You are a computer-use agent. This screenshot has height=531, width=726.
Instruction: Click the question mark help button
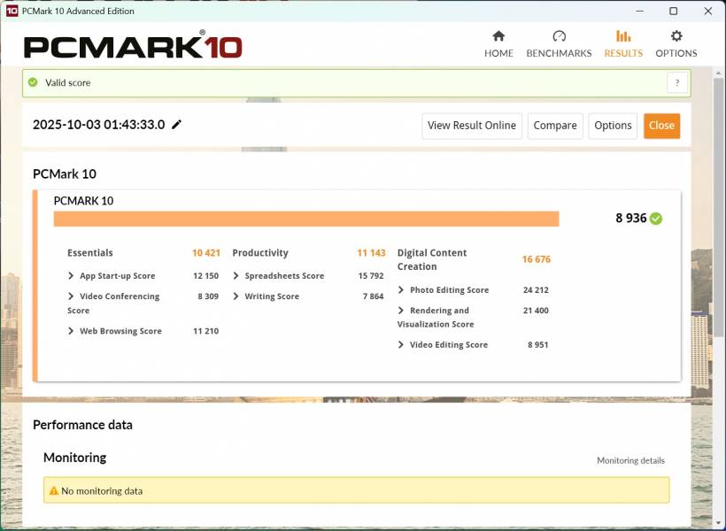676,83
